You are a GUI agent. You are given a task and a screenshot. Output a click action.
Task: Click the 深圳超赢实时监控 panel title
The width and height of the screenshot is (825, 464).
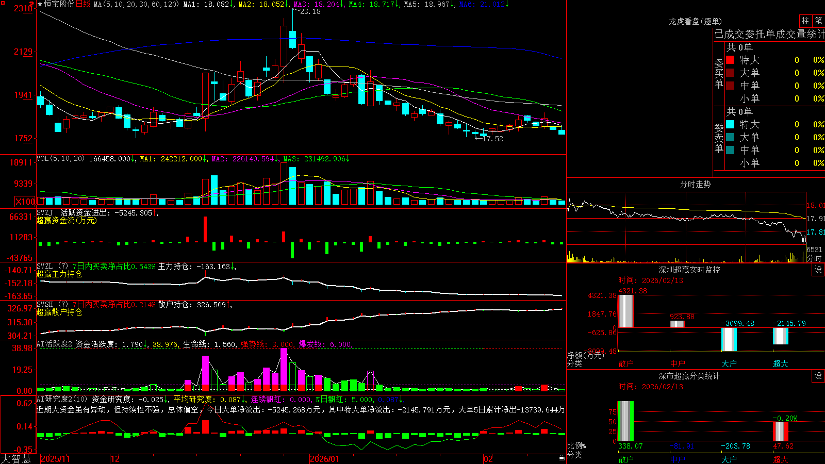coord(689,270)
